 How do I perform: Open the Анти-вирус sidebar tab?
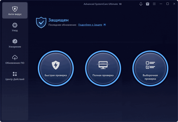15,10
